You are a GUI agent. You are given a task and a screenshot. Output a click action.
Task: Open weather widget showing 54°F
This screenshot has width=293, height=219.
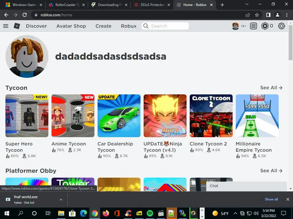[221, 213]
